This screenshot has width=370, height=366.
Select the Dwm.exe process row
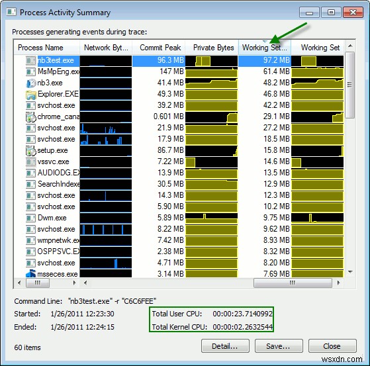click(52, 218)
